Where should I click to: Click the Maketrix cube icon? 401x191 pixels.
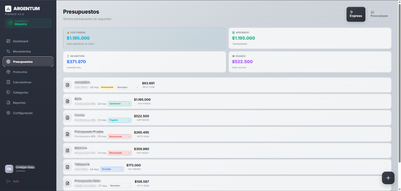10,23
